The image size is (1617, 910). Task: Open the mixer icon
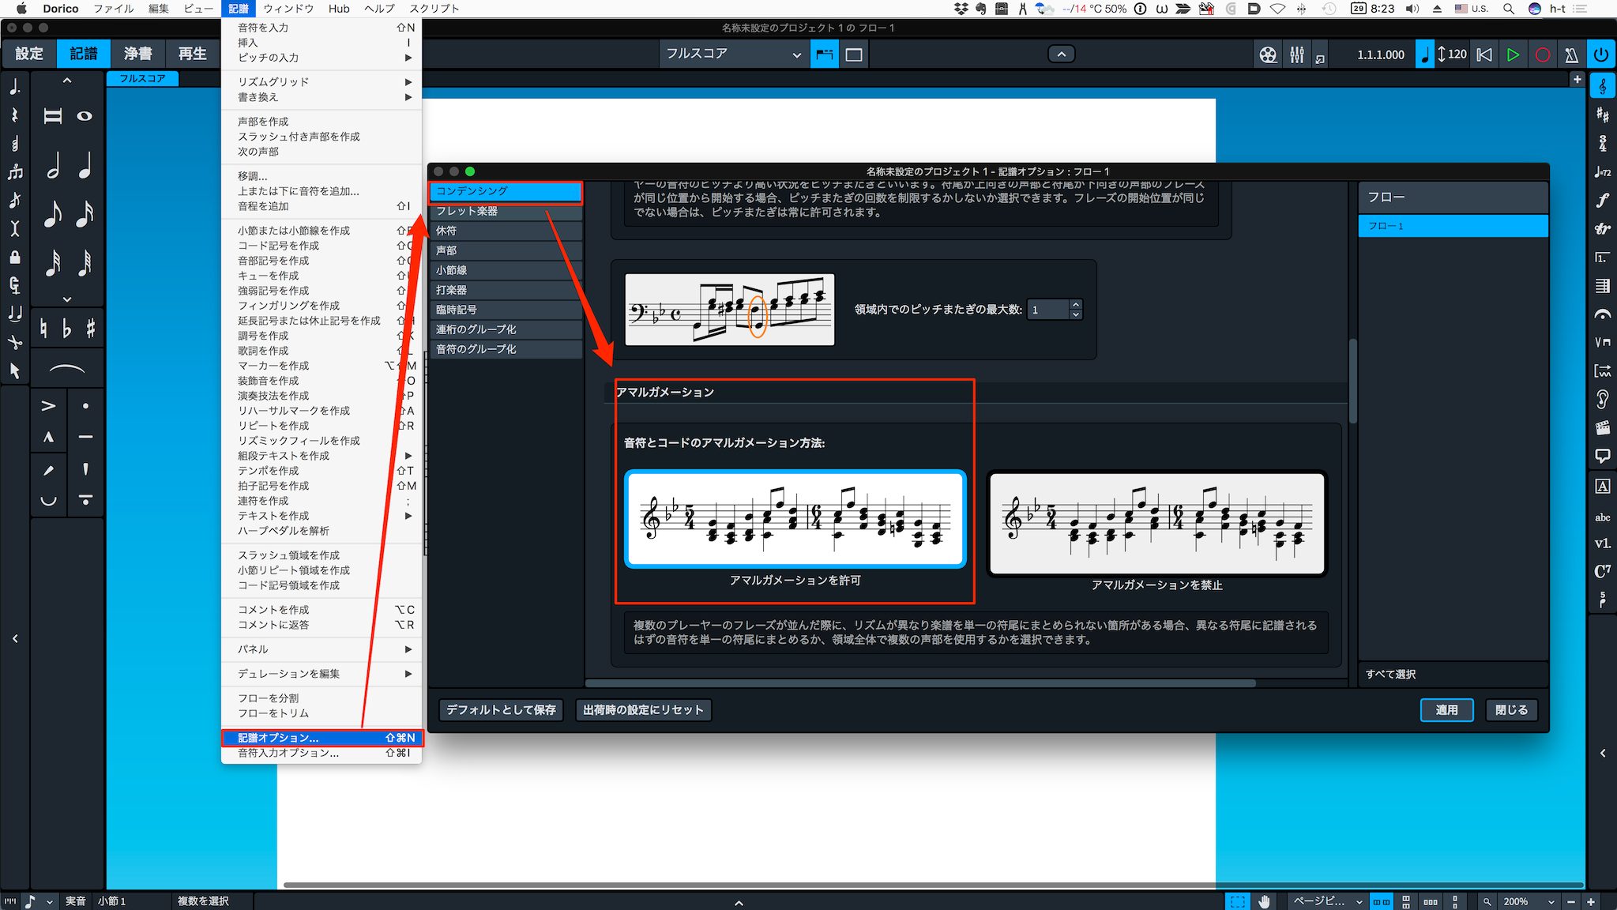(1297, 55)
